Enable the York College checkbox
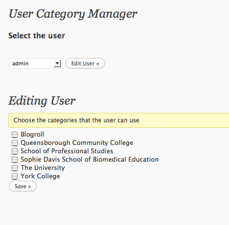The height and width of the screenshot is (225, 229). click(15, 176)
